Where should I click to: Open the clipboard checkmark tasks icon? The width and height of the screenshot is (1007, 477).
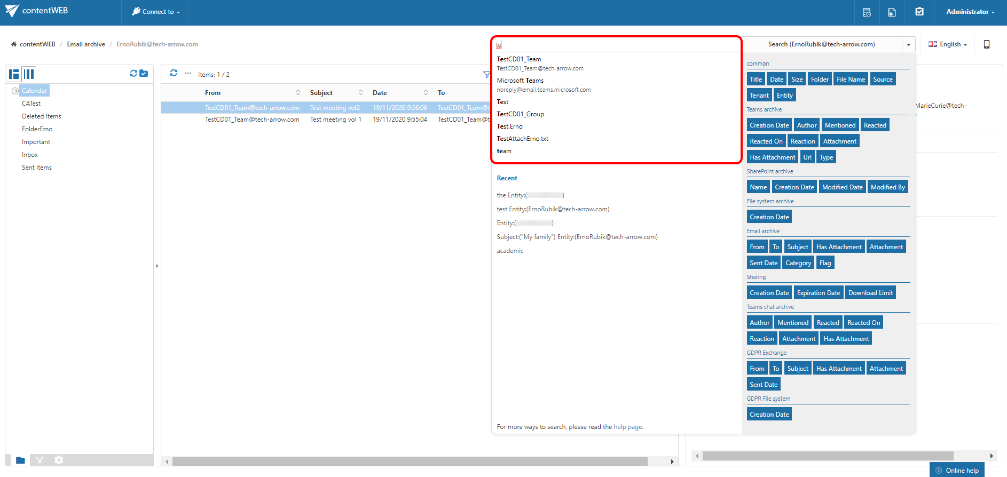[919, 12]
